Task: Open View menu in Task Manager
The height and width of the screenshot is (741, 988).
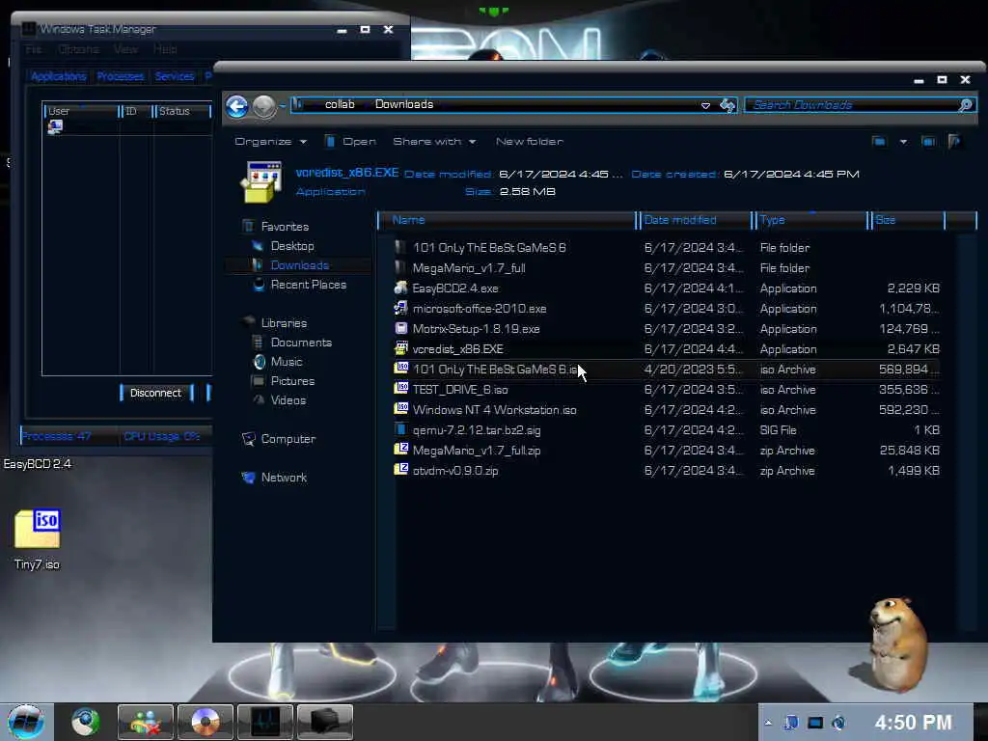Action: [126, 49]
